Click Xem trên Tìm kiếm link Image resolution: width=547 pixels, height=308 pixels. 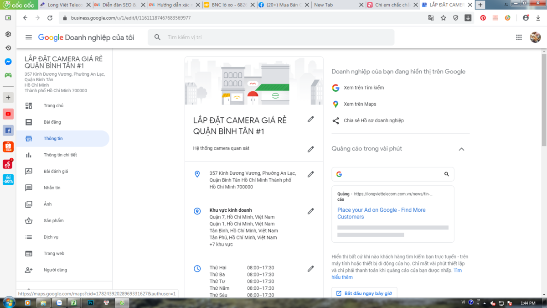pos(364,88)
